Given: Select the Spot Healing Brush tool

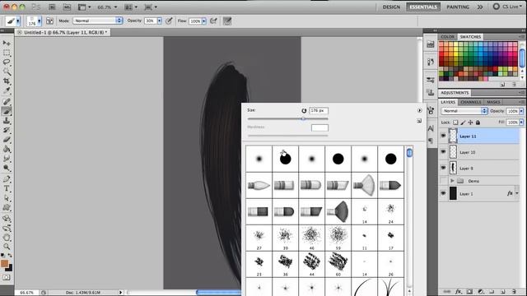Looking at the screenshot, I should 7,101.
